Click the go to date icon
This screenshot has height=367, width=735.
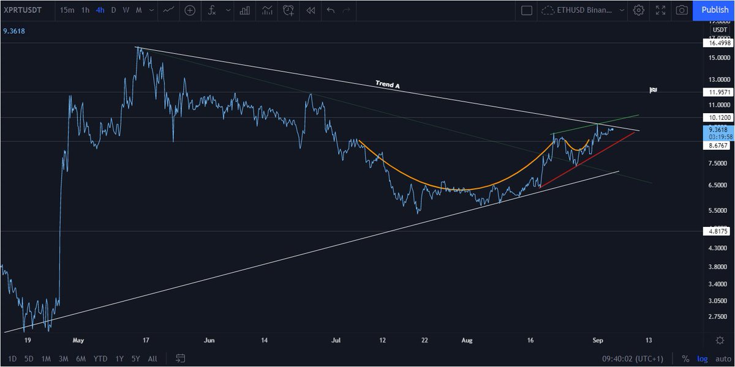pyautogui.click(x=181, y=358)
